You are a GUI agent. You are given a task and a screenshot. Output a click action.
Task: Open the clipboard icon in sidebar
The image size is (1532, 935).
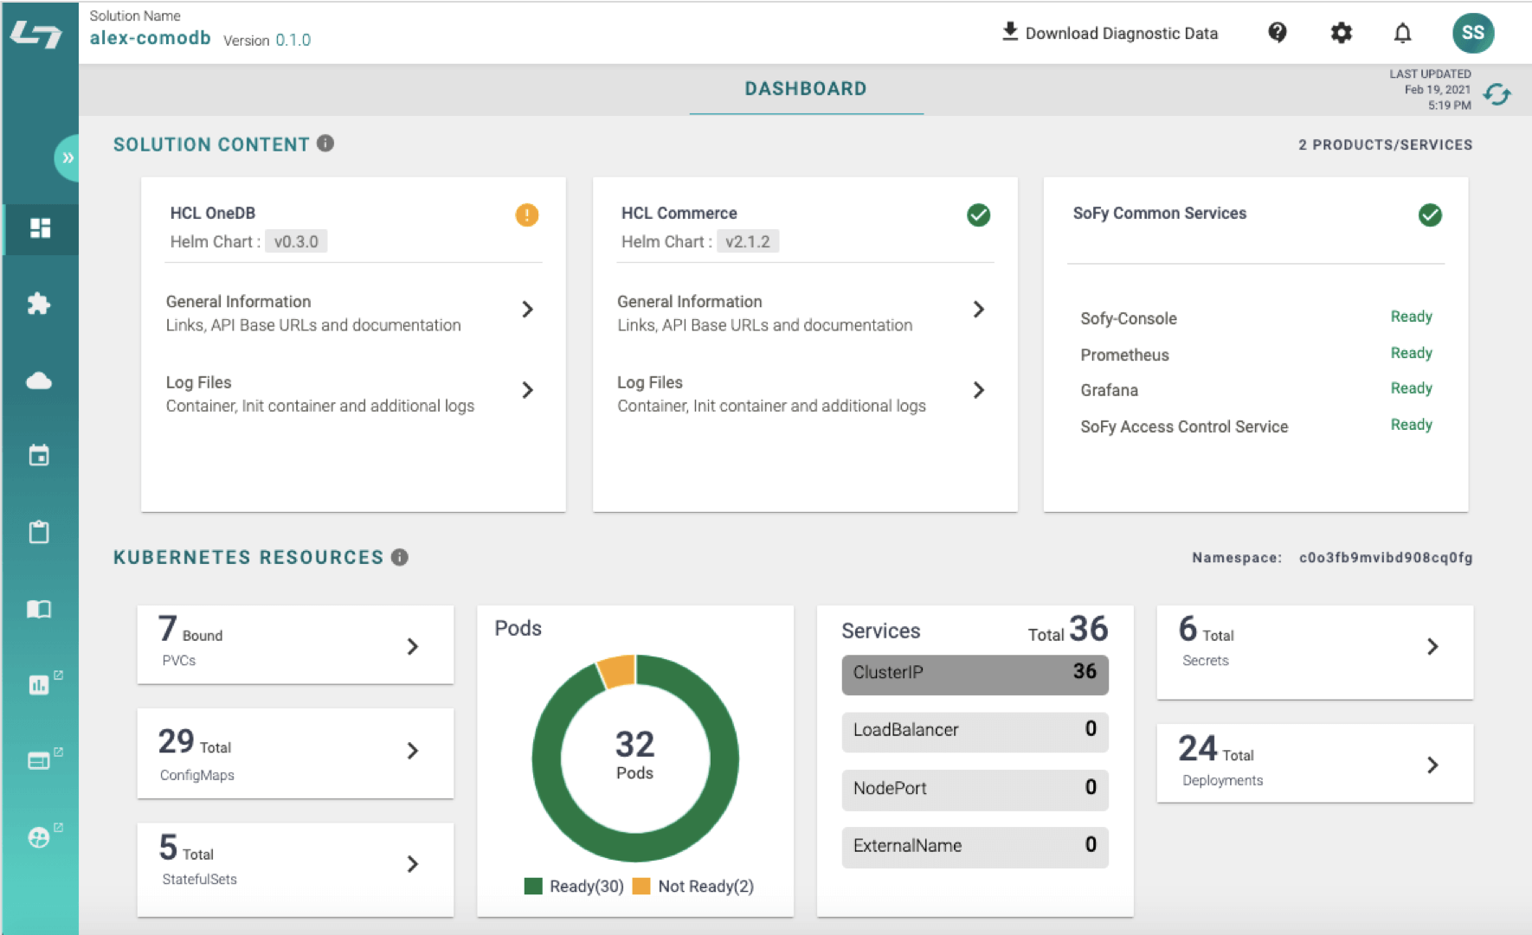(x=39, y=532)
